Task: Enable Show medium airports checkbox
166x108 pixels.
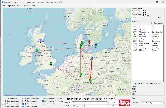Action: pyautogui.click(x=3, y=104)
